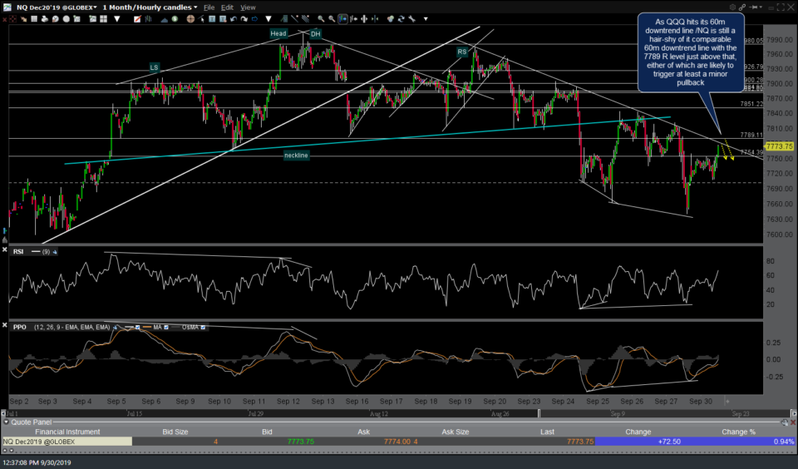Change chart bar type via candle-bars icon

(148, 19)
